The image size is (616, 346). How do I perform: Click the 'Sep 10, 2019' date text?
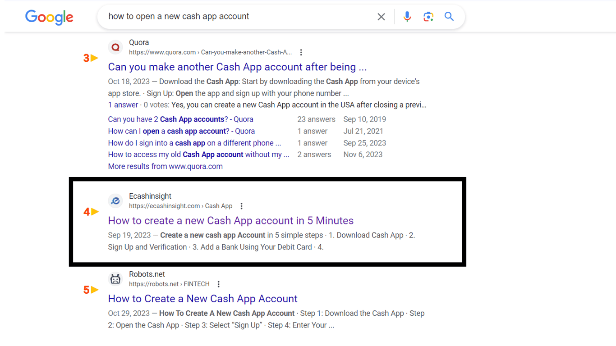[365, 119]
